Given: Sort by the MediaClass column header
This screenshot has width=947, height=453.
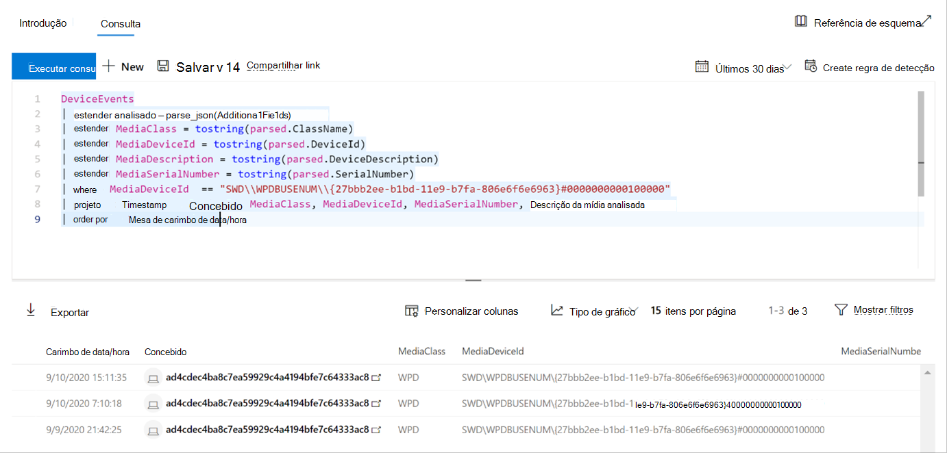Looking at the screenshot, I should 421,351.
